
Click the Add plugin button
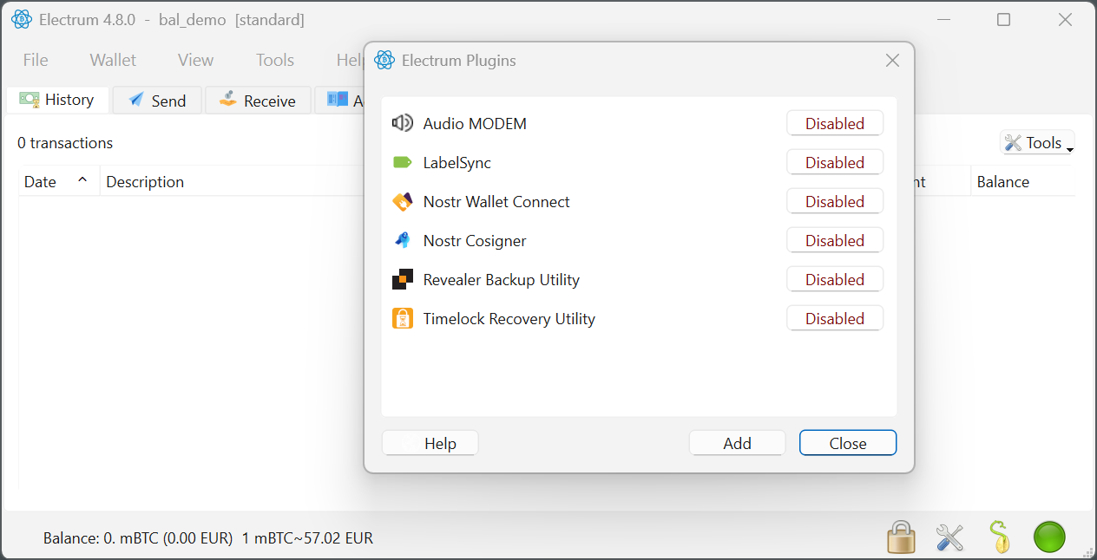tap(738, 443)
